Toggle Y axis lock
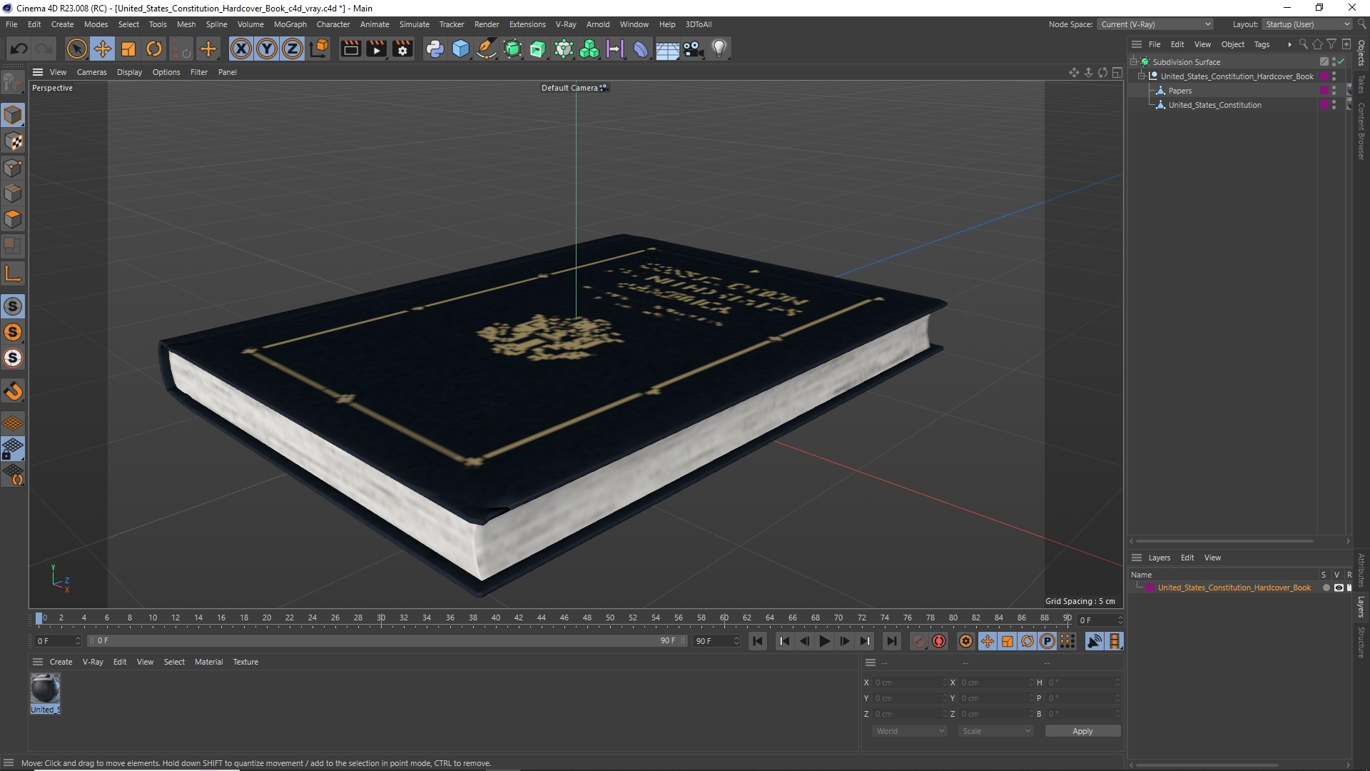 point(267,49)
